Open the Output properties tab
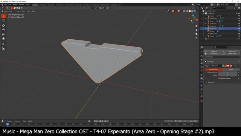 click(201, 60)
